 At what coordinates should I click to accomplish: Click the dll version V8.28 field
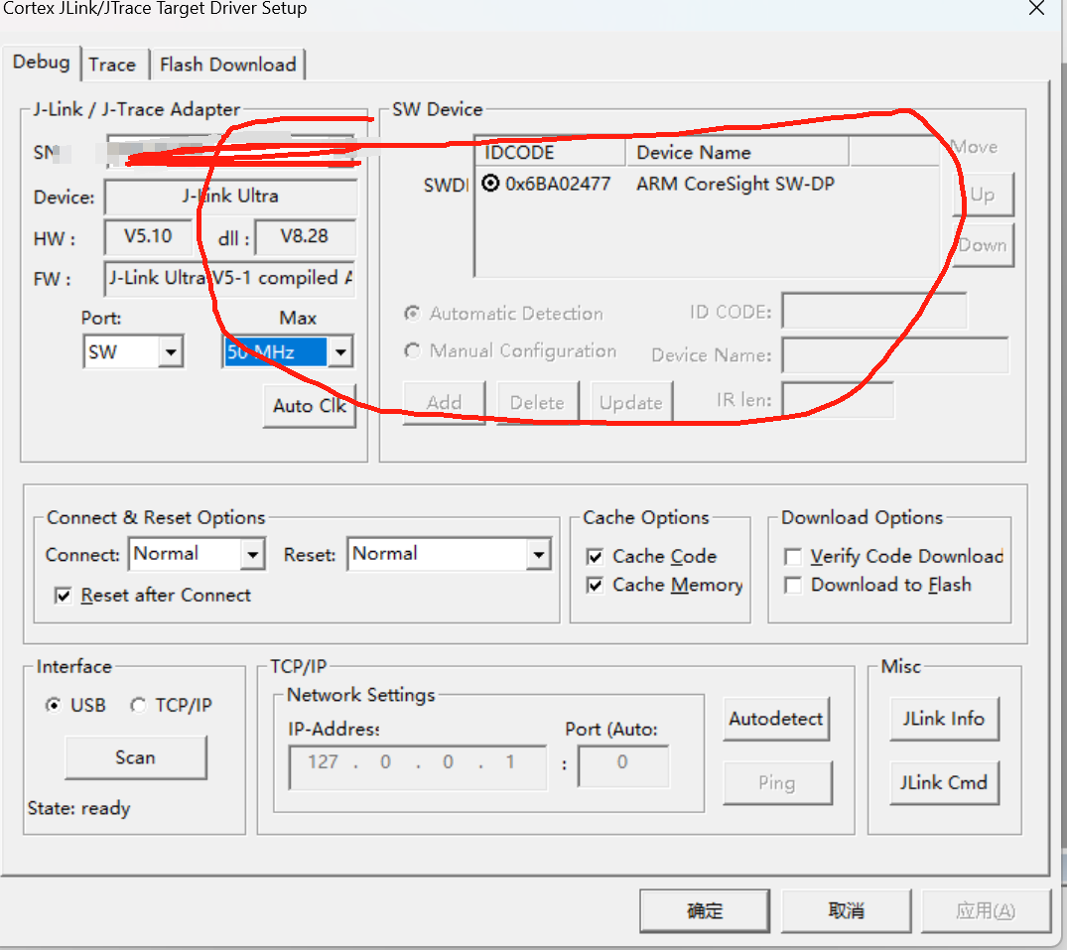pos(305,237)
